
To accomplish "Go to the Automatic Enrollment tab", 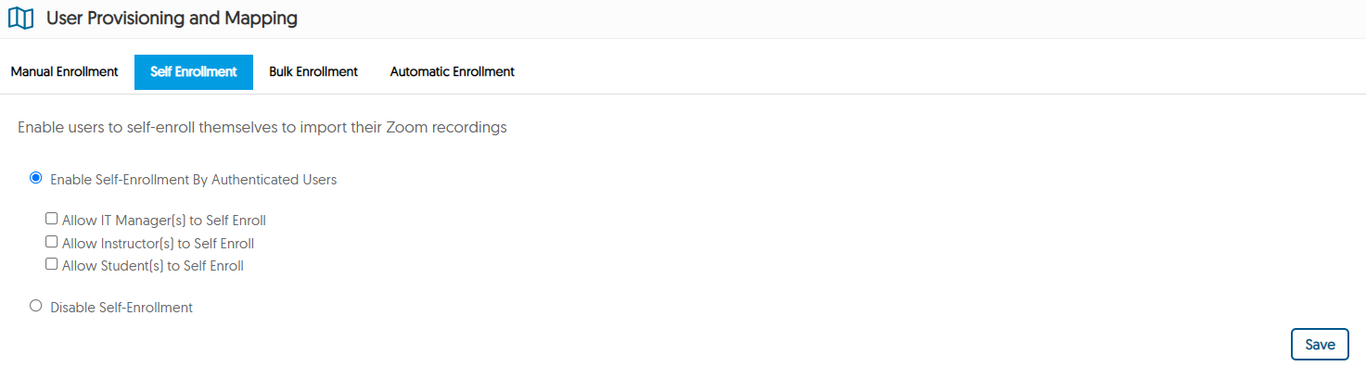I will coord(453,71).
